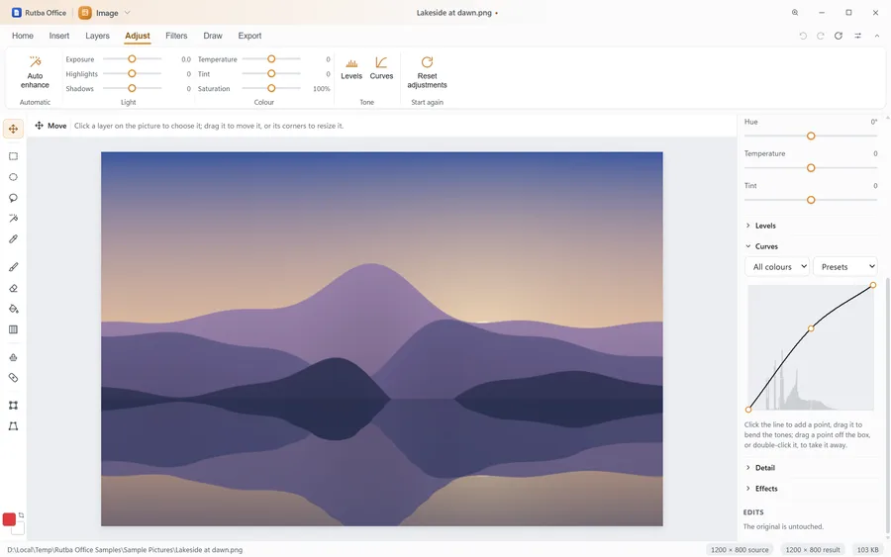Click the Rutba Office logo button
This screenshot has height=557, width=891.
tap(40, 13)
